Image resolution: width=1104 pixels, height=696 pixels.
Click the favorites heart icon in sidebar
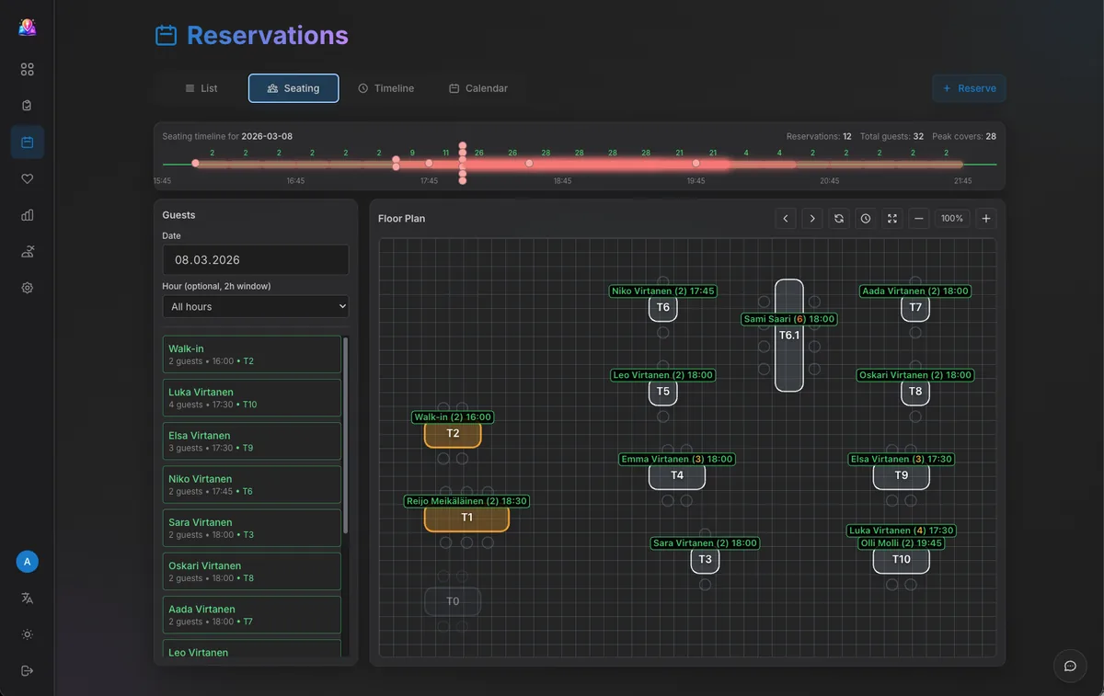[x=28, y=179]
